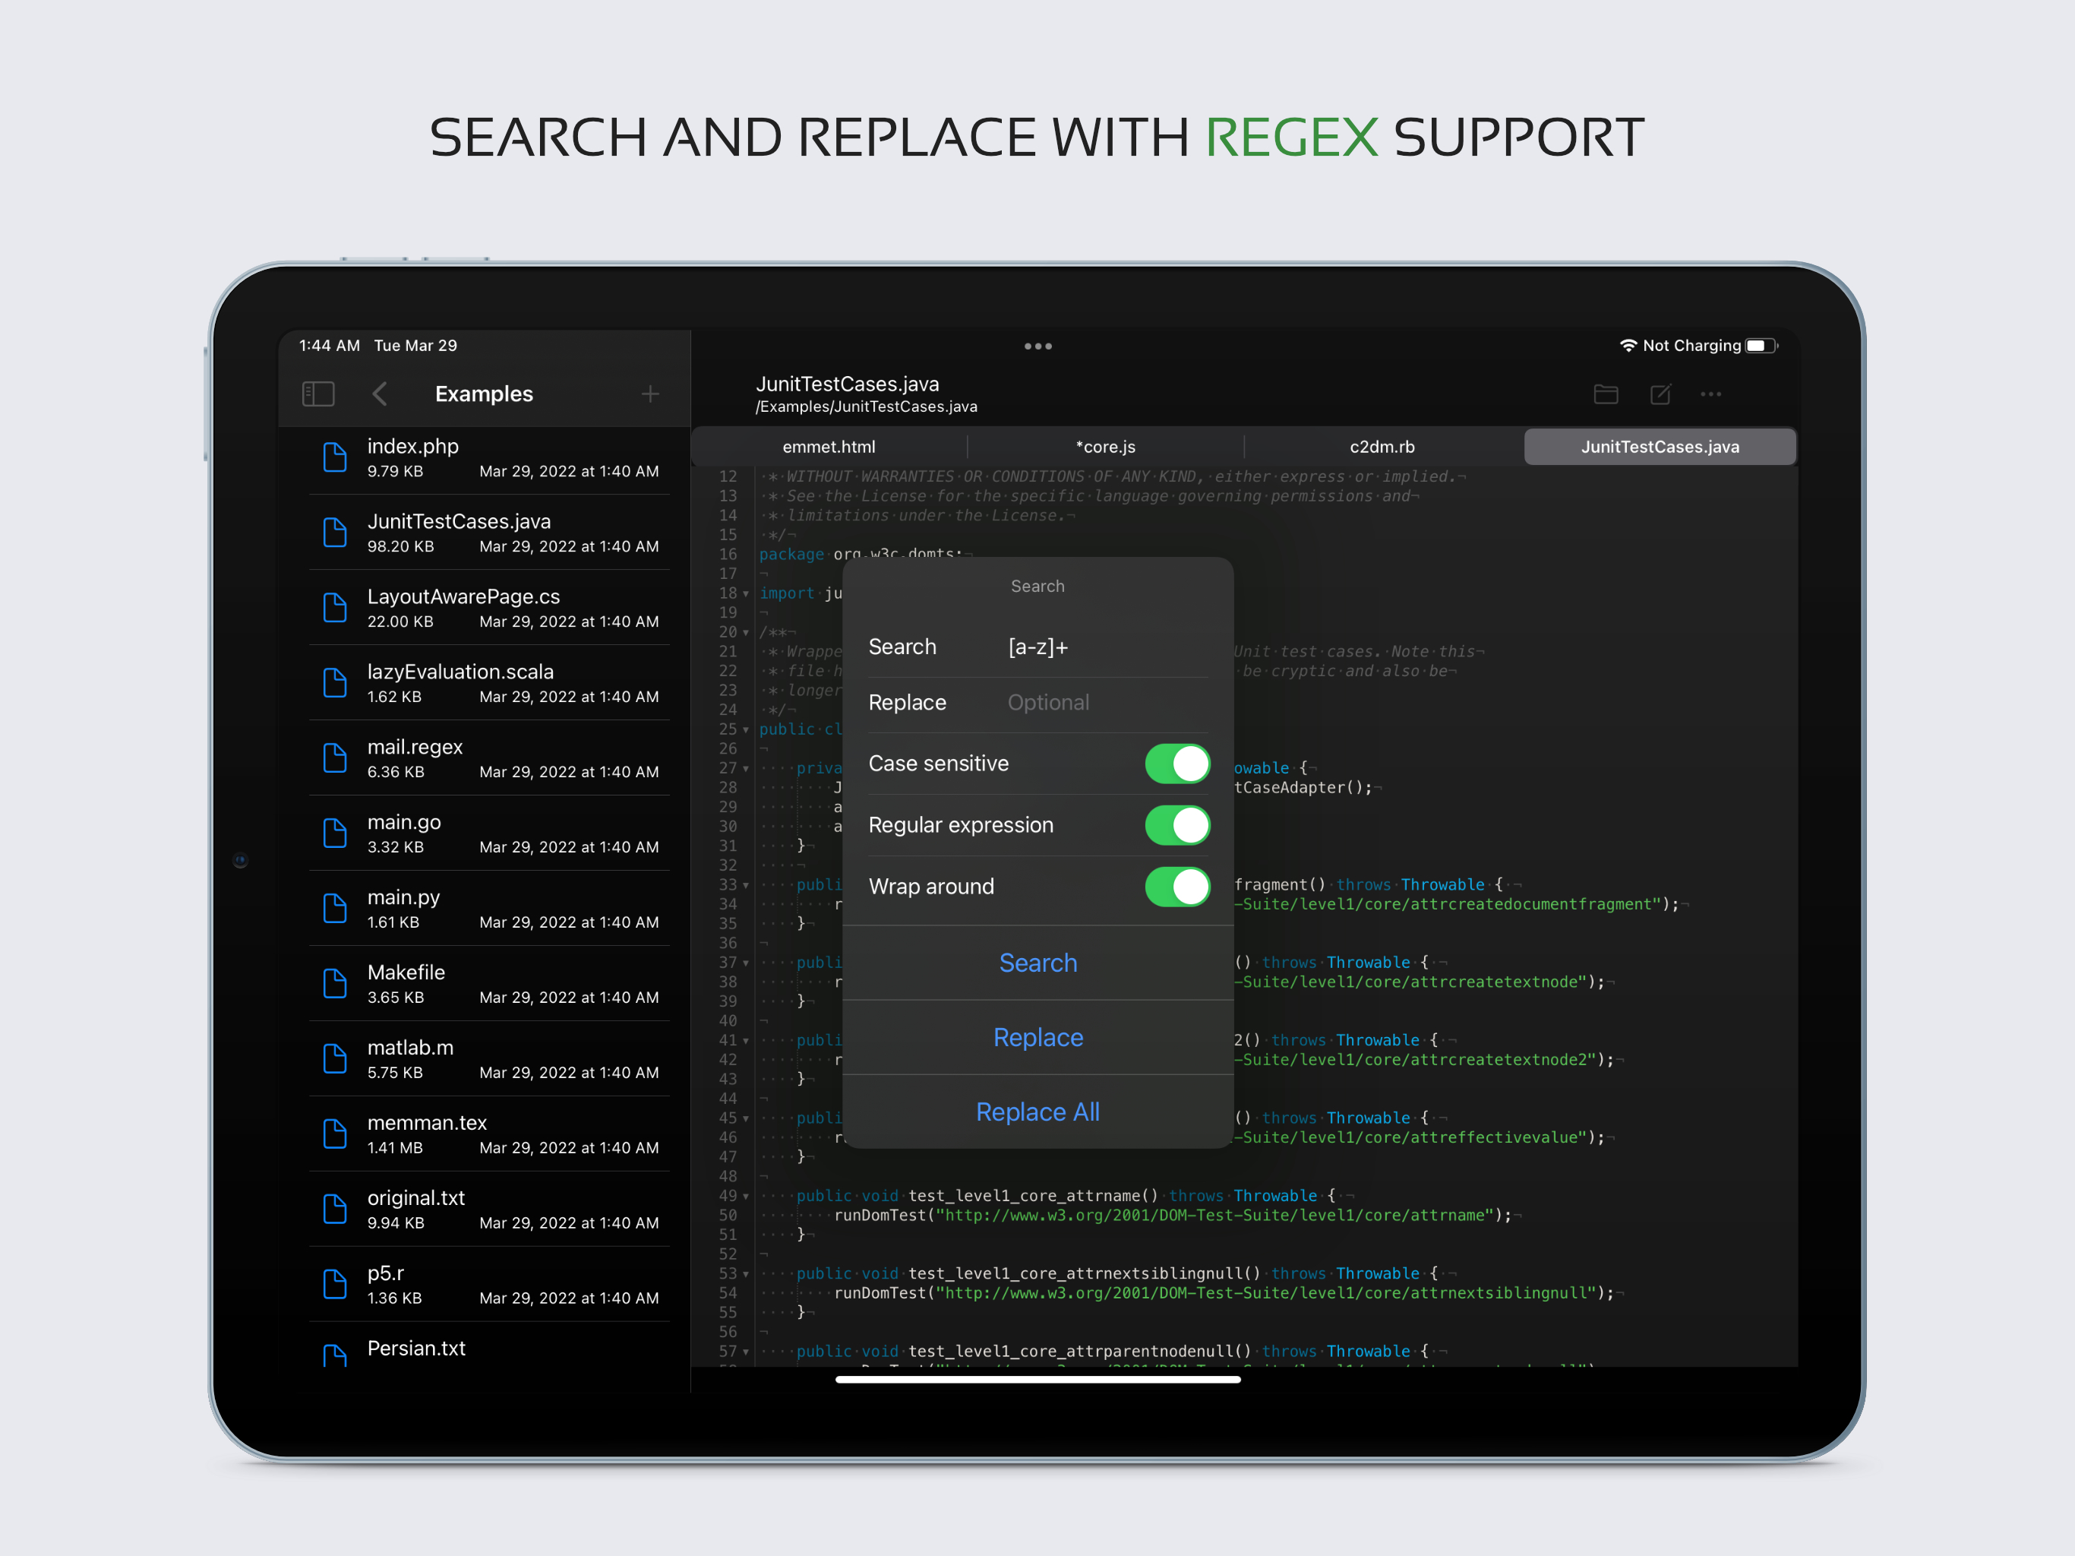The image size is (2075, 1556).
Task: Toggle the Wrap around switch
Action: [1176, 887]
